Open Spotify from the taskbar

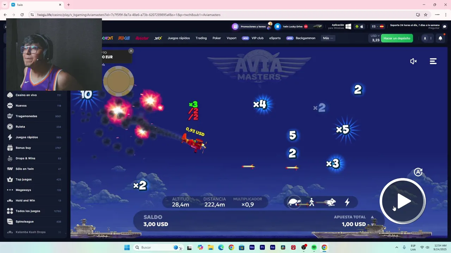(x=314, y=247)
